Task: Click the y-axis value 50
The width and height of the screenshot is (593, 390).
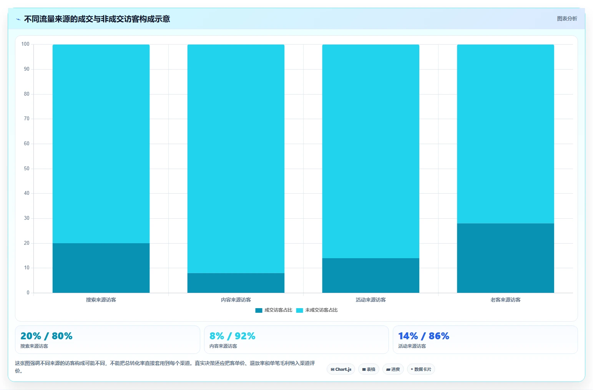Action: click(27, 169)
